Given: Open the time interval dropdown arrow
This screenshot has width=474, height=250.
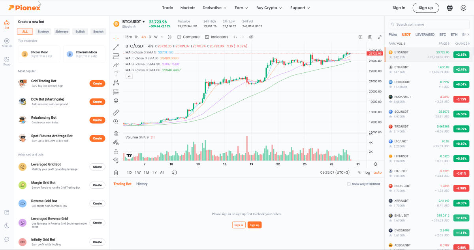Looking at the screenshot, I should tap(161, 37).
